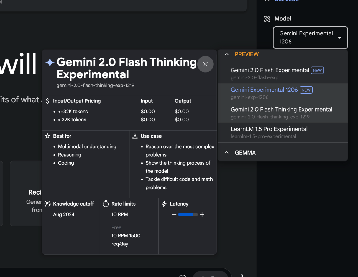Click the model ID under the card title
The width and height of the screenshot is (358, 277).
(x=95, y=86)
